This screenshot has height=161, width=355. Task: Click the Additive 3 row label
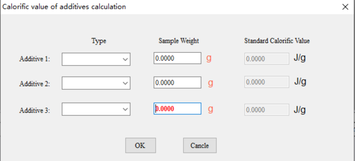pos(35,111)
